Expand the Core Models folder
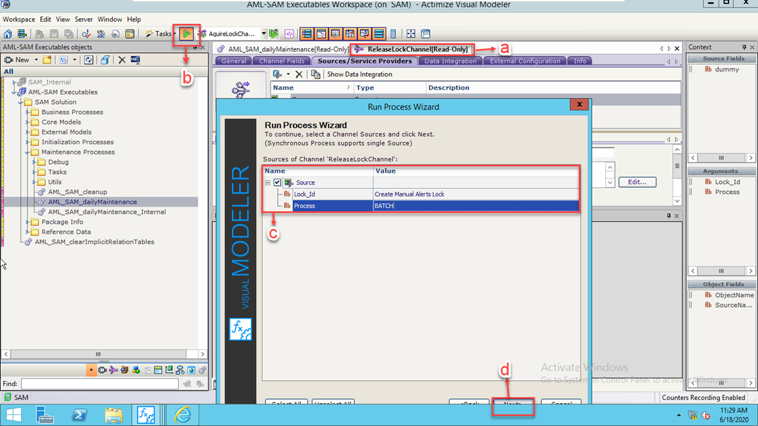 28,122
